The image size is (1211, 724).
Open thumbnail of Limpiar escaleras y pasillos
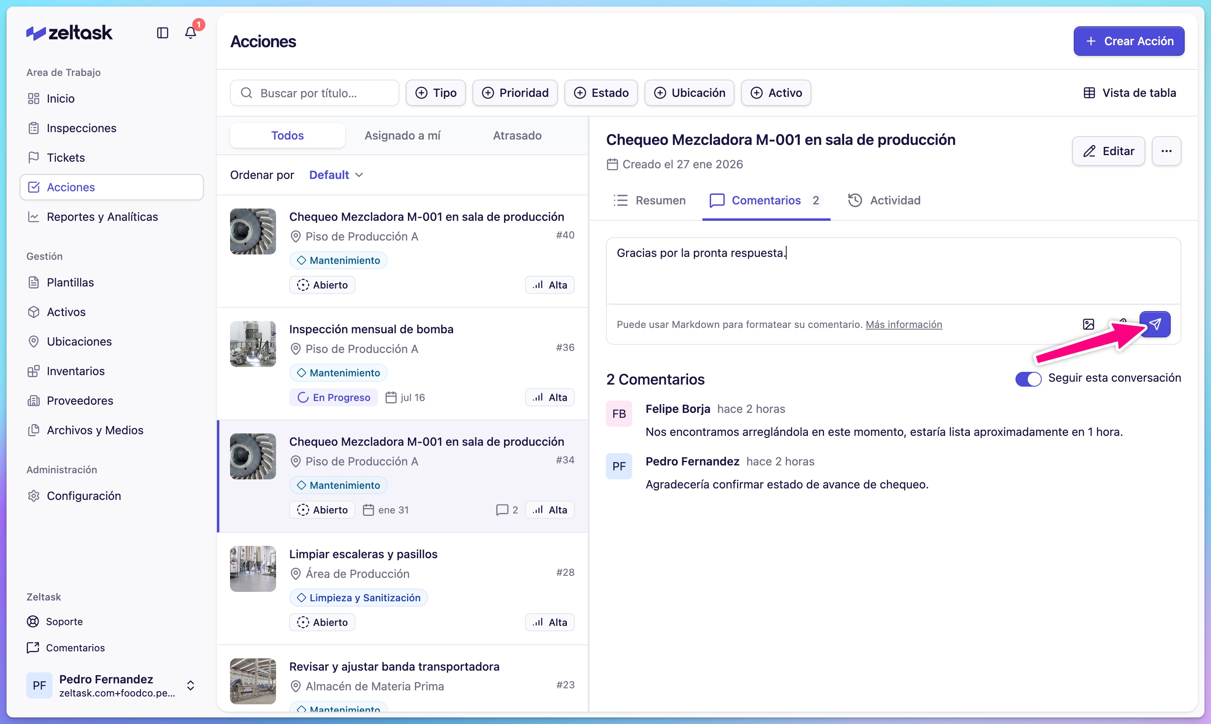tap(253, 568)
